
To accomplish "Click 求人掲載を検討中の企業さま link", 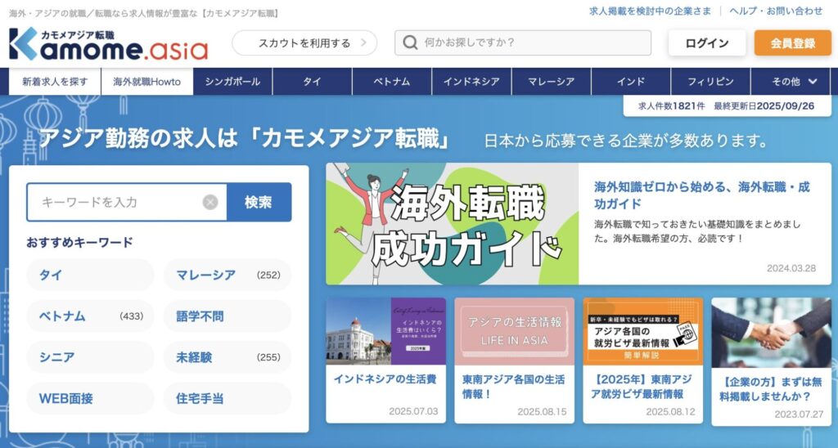I will click(651, 11).
